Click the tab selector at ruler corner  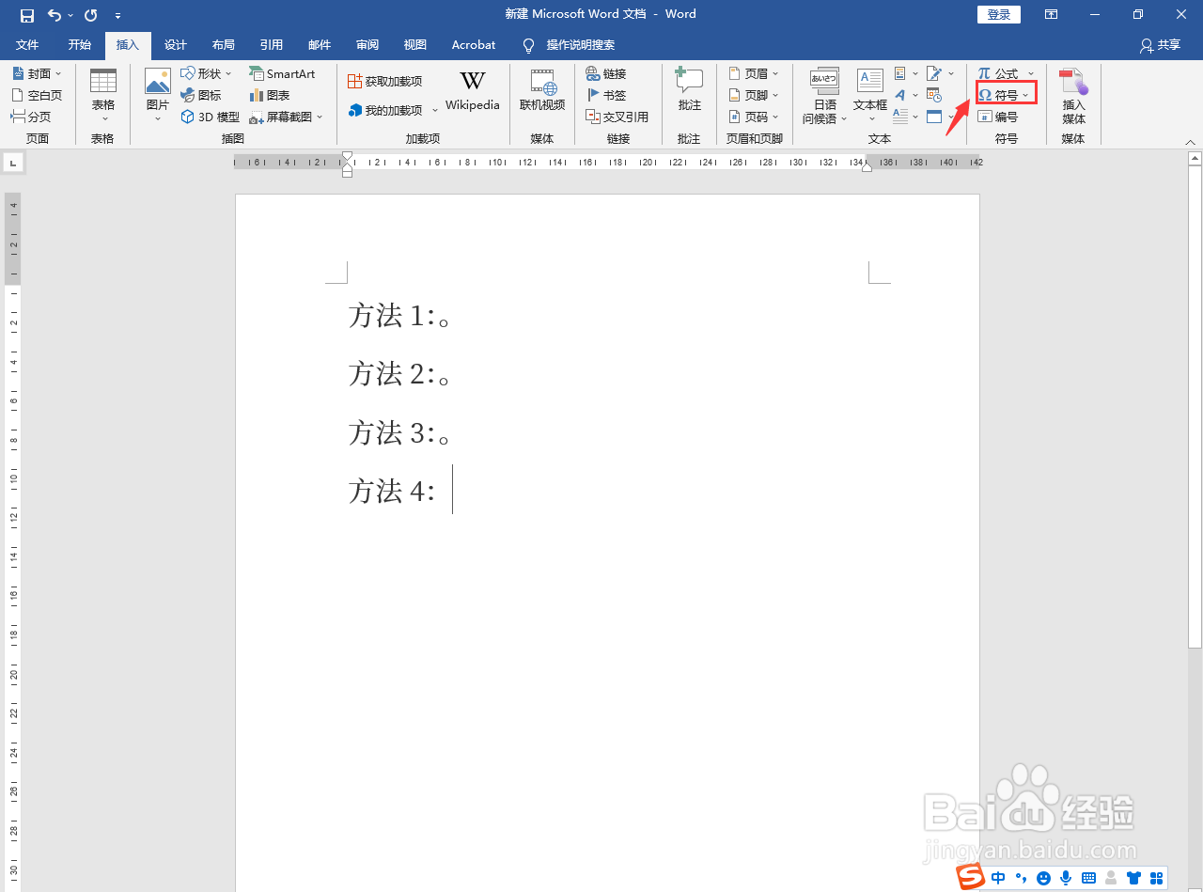pyautogui.click(x=13, y=164)
